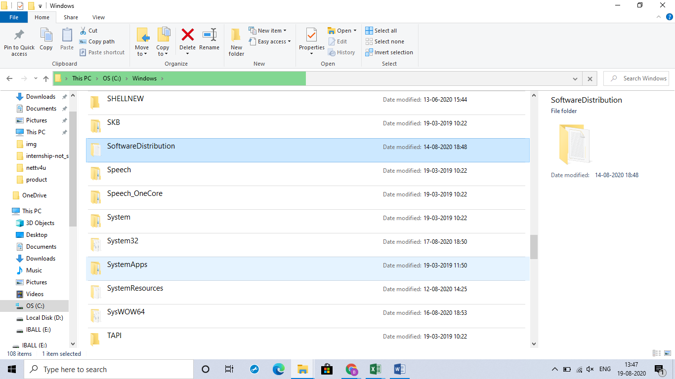This screenshot has height=379, width=675.
Task: Open Chrome from the taskbar
Action: 351,369
